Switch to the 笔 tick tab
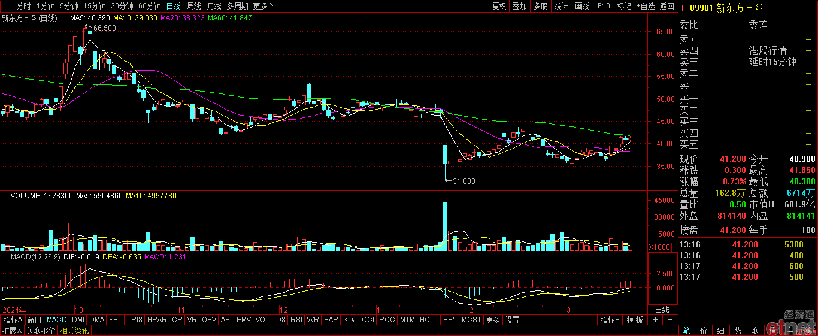Image resolution: width=818 pixels, height=336 pixels. pos(686,331)
